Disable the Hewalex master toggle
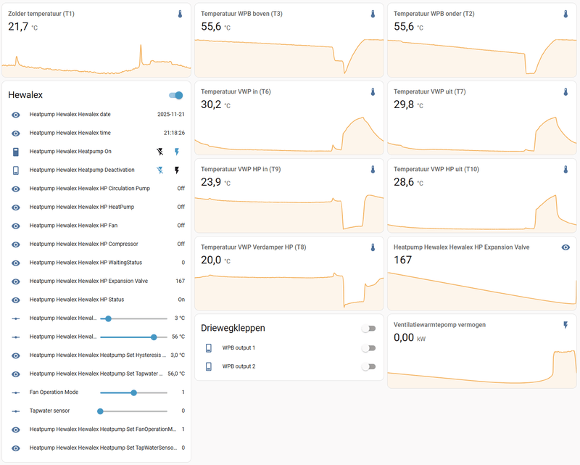The image size is (580, 465). [175, 95]
